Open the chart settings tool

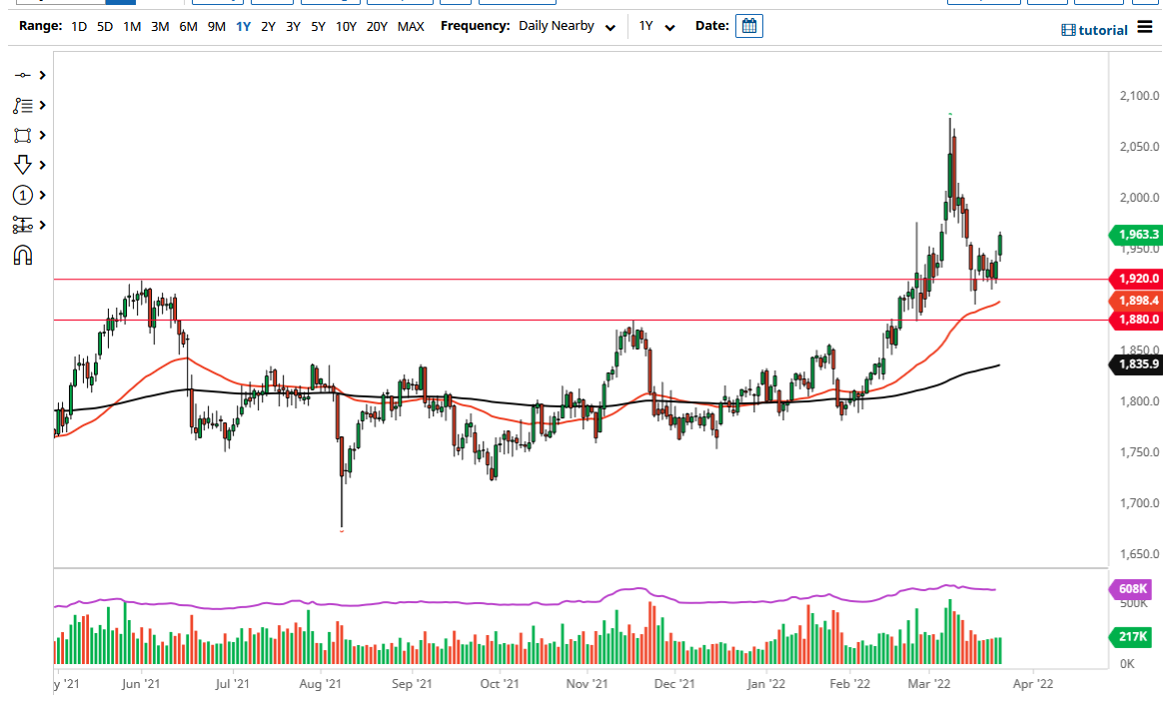tap(22, 225)
